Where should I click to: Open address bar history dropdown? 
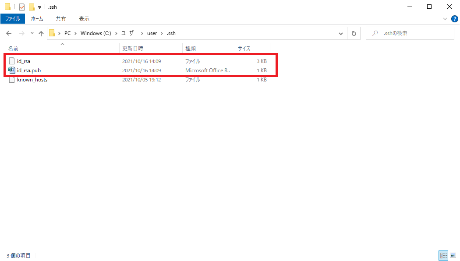pos(341,34)
